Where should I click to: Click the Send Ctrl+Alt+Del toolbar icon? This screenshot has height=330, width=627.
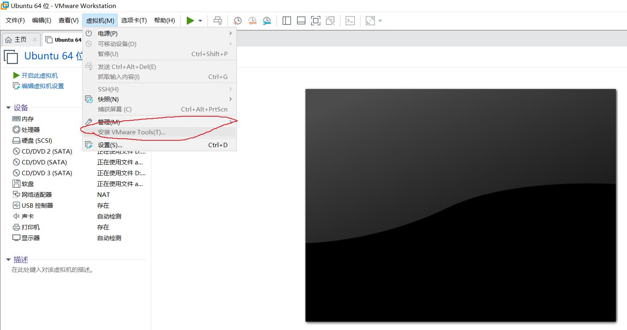(218, 20)
